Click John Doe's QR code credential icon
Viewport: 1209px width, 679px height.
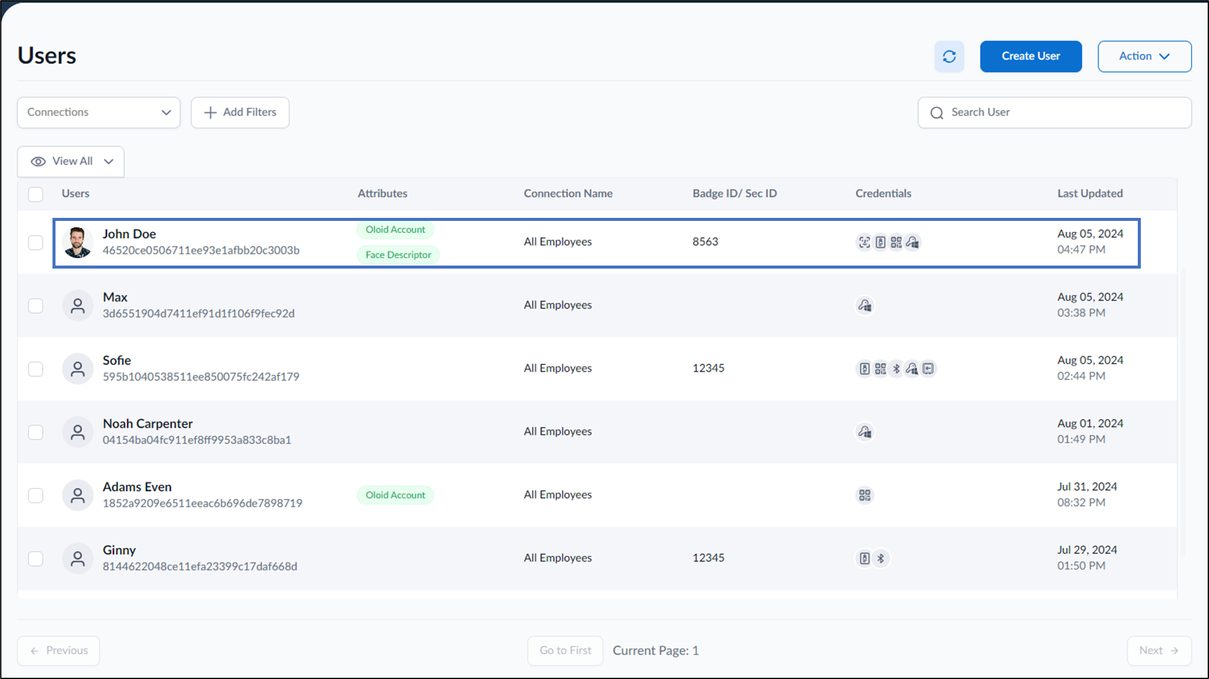coord(896,242)
